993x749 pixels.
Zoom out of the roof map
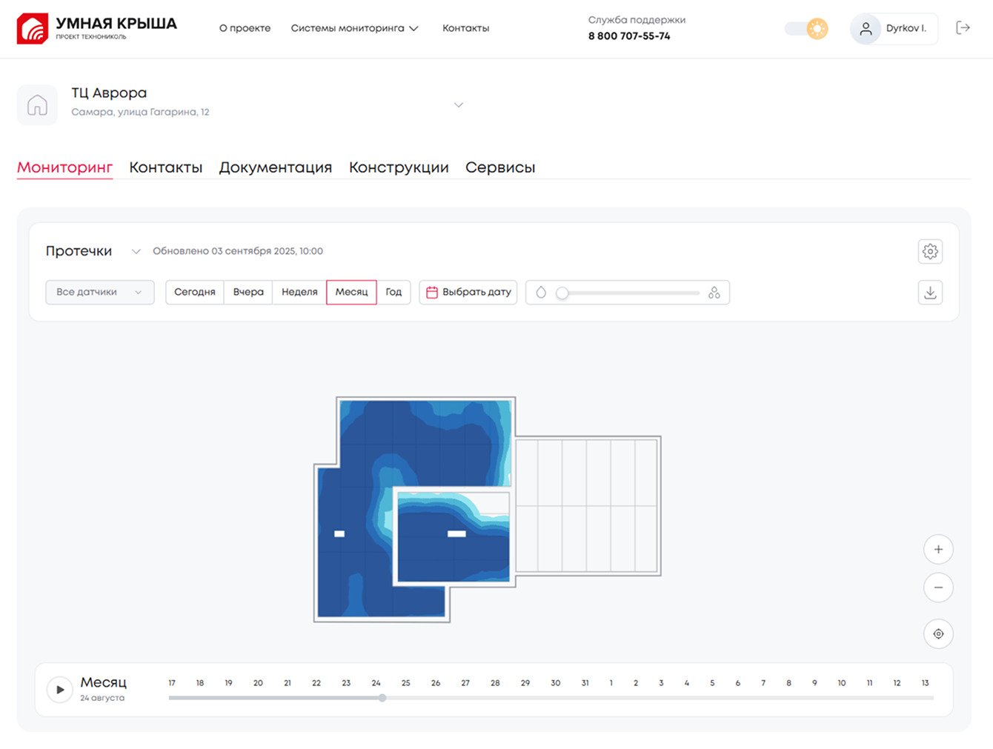[938, 587]
